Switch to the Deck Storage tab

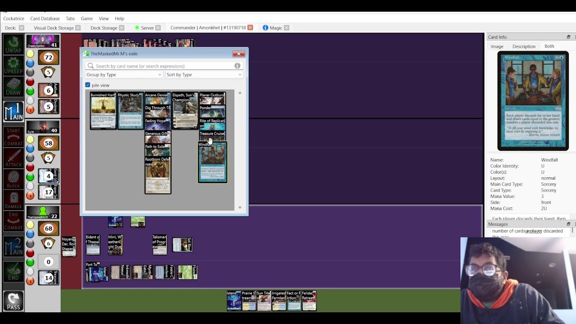pyautogui.click(x=103, y=28)
